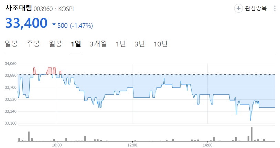Image resolution: width=280 pixels, height=148 pixels.
Task: Click the 33,880 y-axis label
Action: pyautogui.click(x=11, y=75)
